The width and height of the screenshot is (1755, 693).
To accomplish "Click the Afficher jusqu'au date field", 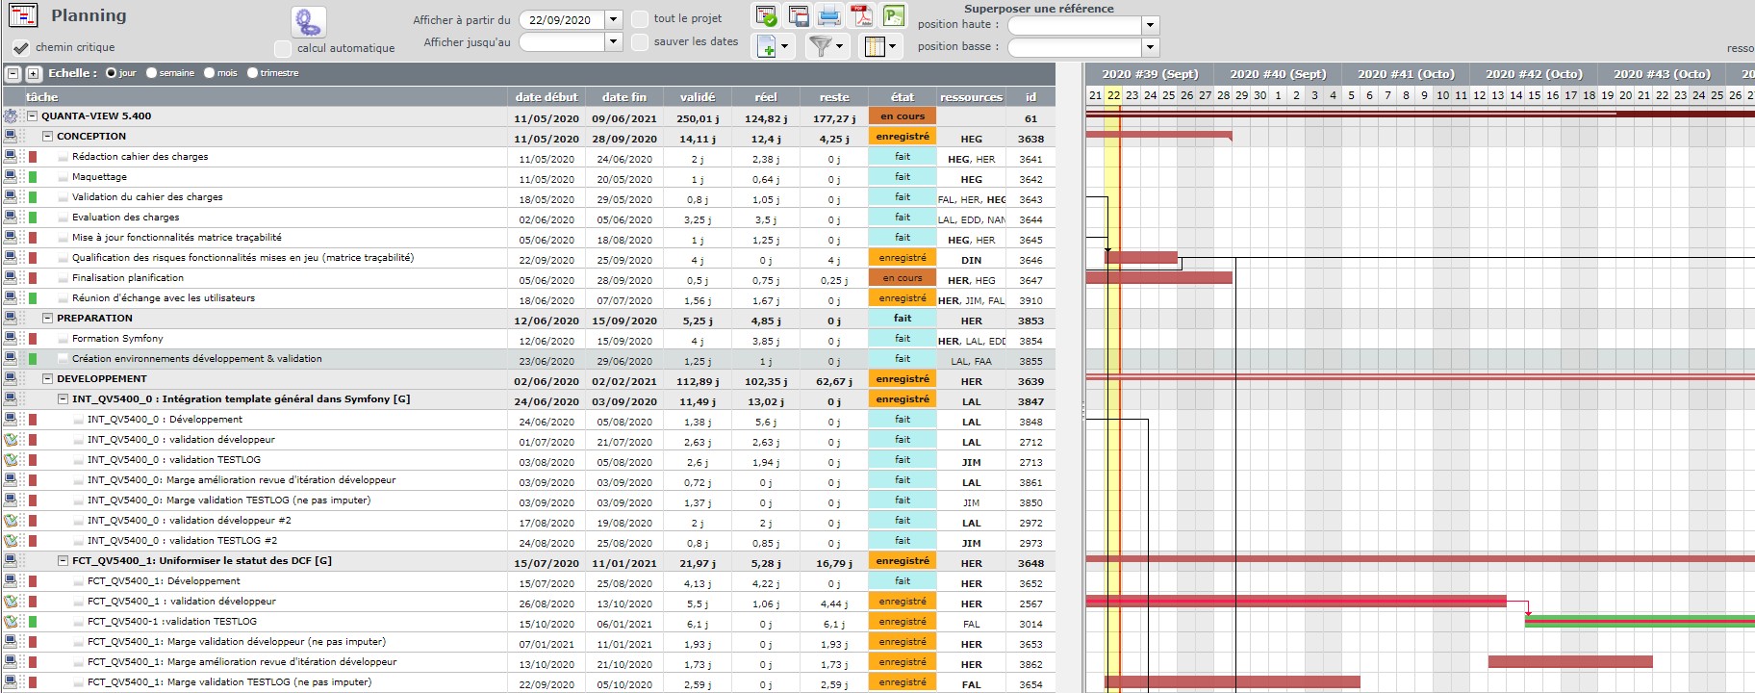I will point(562,41).
